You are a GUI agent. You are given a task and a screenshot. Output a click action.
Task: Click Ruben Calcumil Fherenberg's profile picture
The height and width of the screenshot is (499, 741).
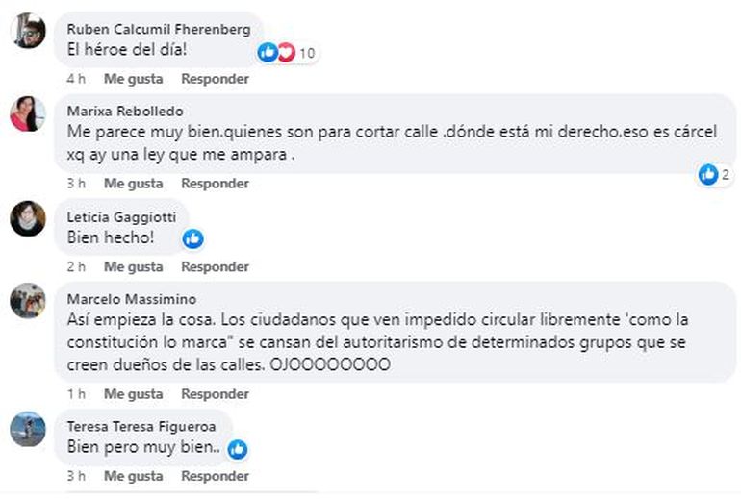(x=28, y=31)
